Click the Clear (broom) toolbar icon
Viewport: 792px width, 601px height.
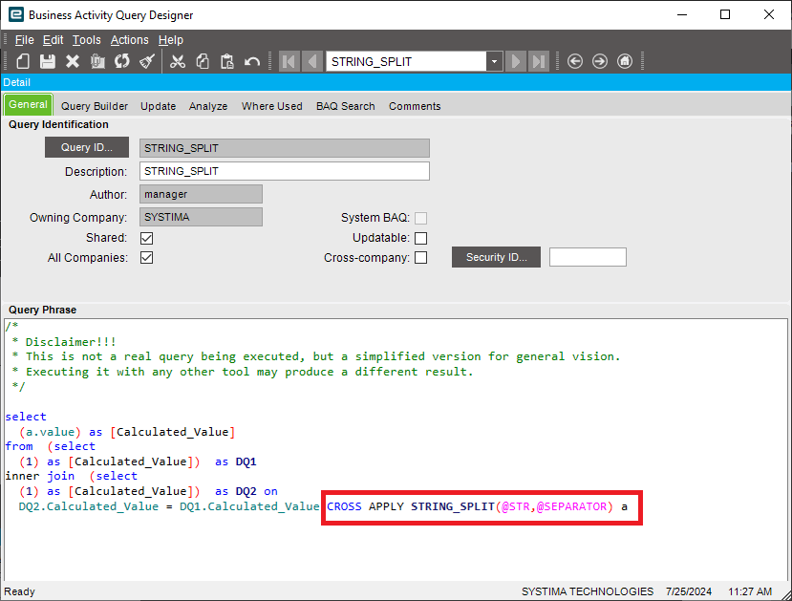[x=147, y=61]
